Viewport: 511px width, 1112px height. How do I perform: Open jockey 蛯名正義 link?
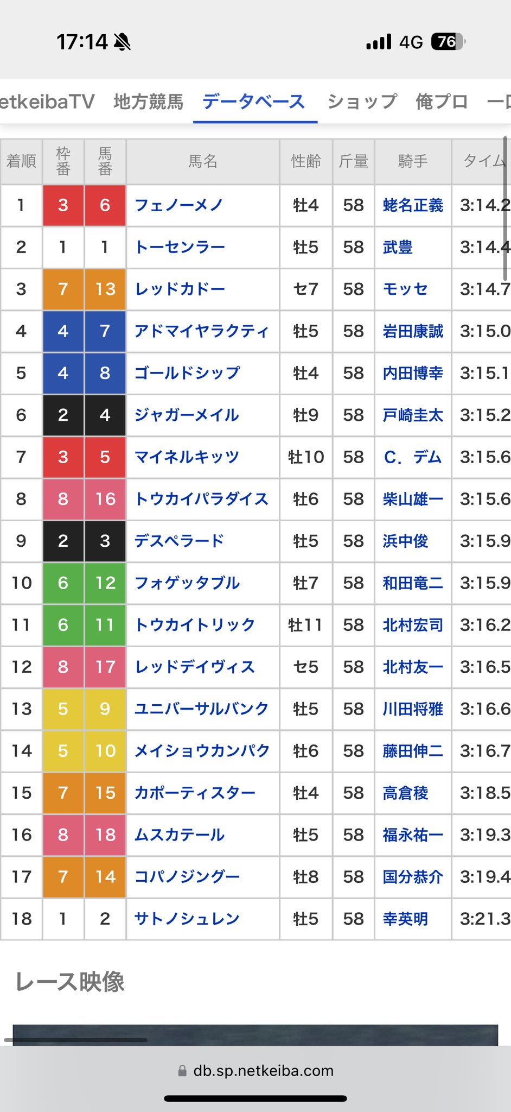[x=413, y=205]
